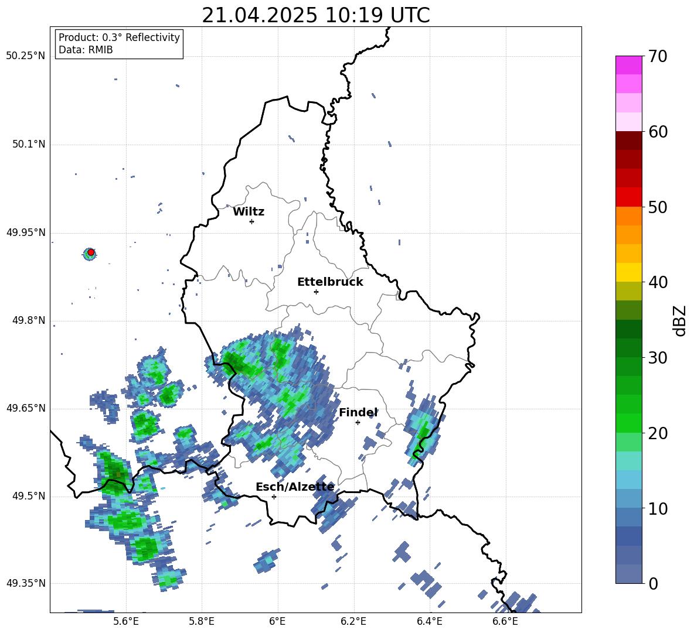Click the light blue swatch just above 10

(628, 498)
